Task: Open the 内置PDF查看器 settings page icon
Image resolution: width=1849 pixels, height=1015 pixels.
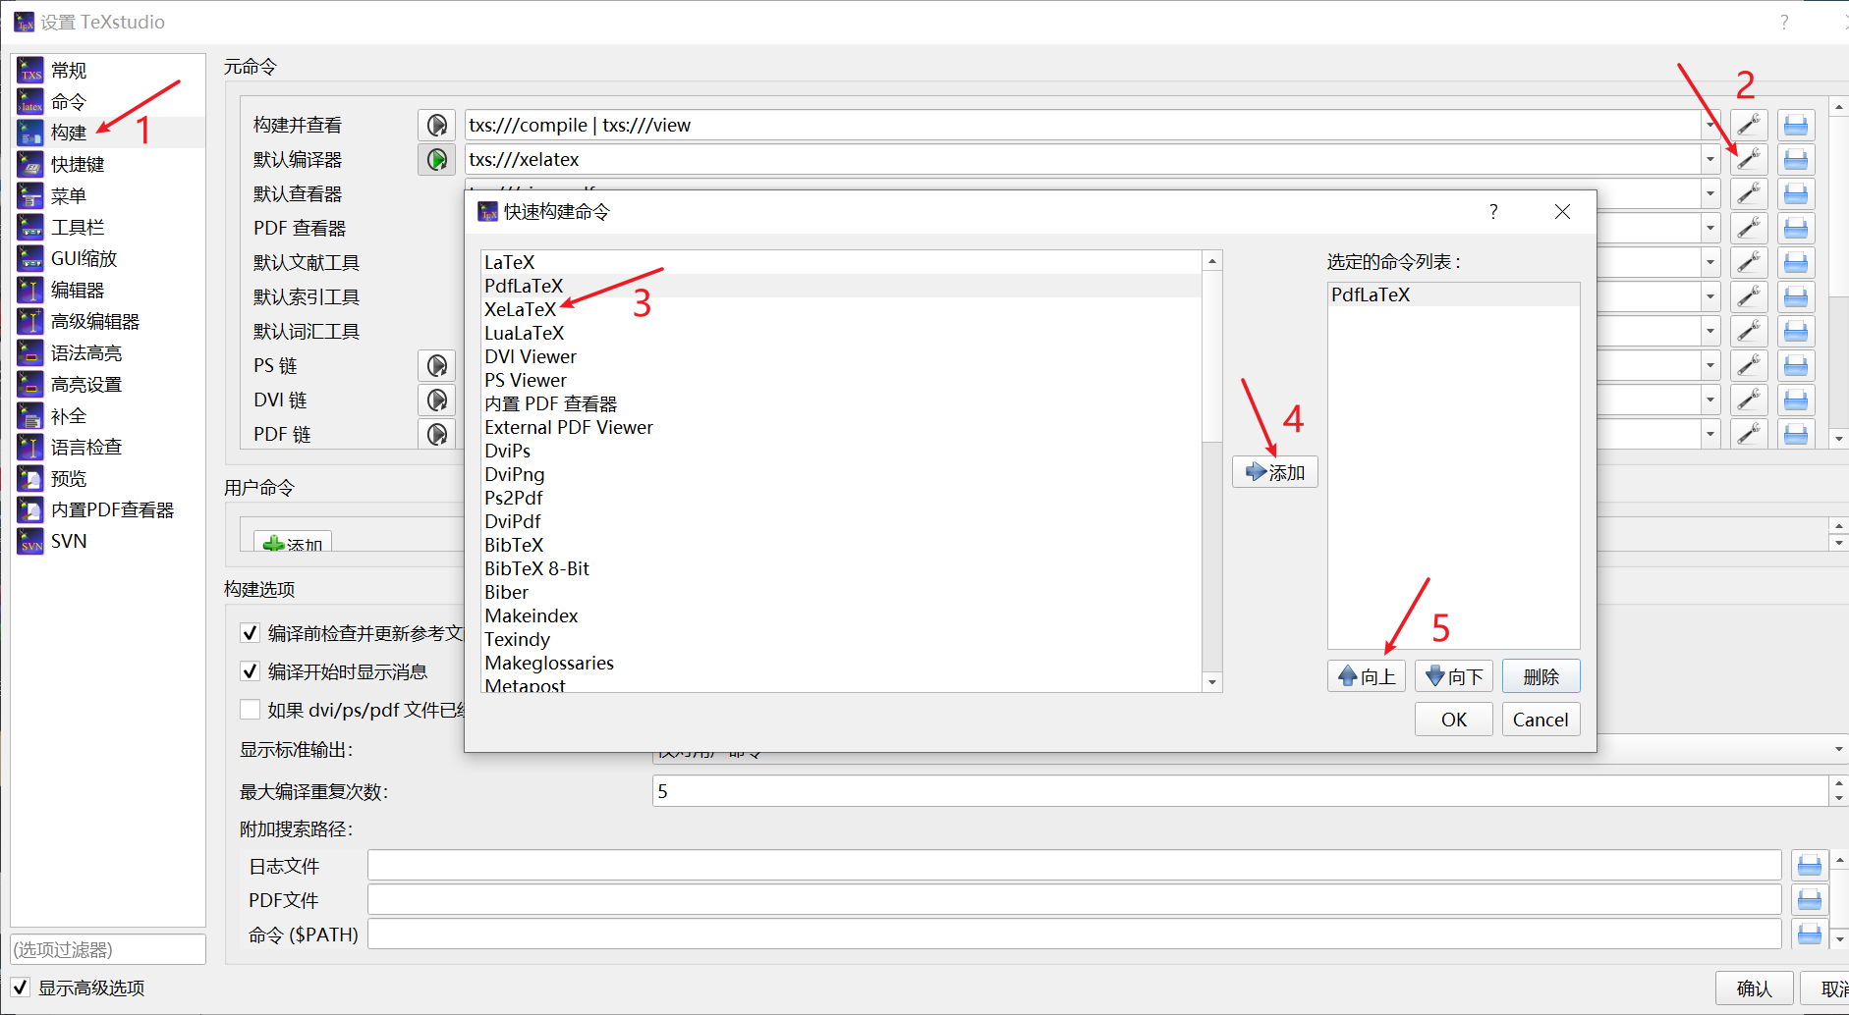Action: pos(30,509)
